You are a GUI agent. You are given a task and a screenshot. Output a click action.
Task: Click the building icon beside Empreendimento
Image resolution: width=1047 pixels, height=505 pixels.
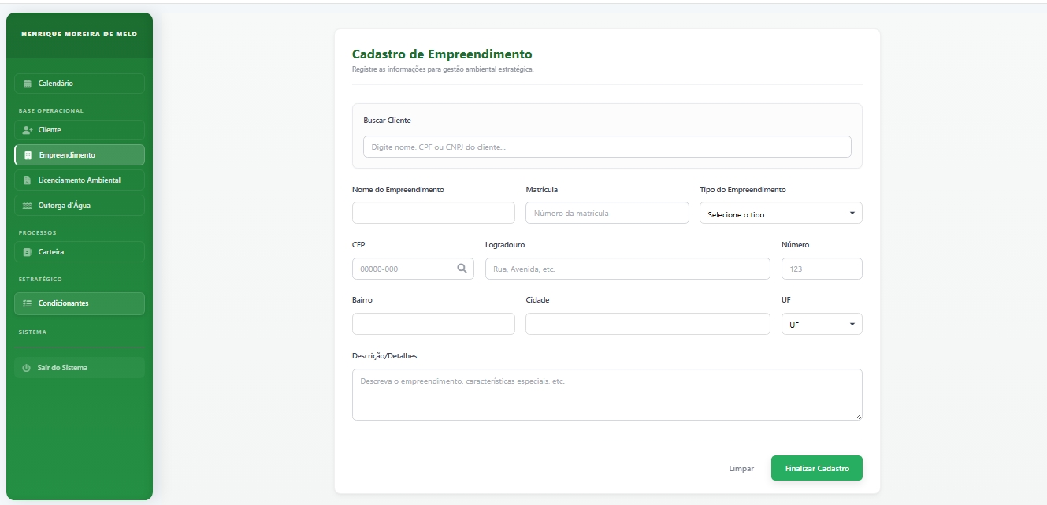28,155
